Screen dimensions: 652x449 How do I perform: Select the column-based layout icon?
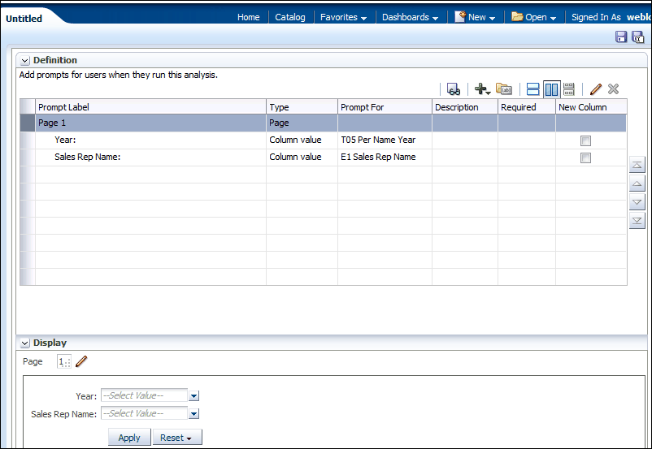552,89
